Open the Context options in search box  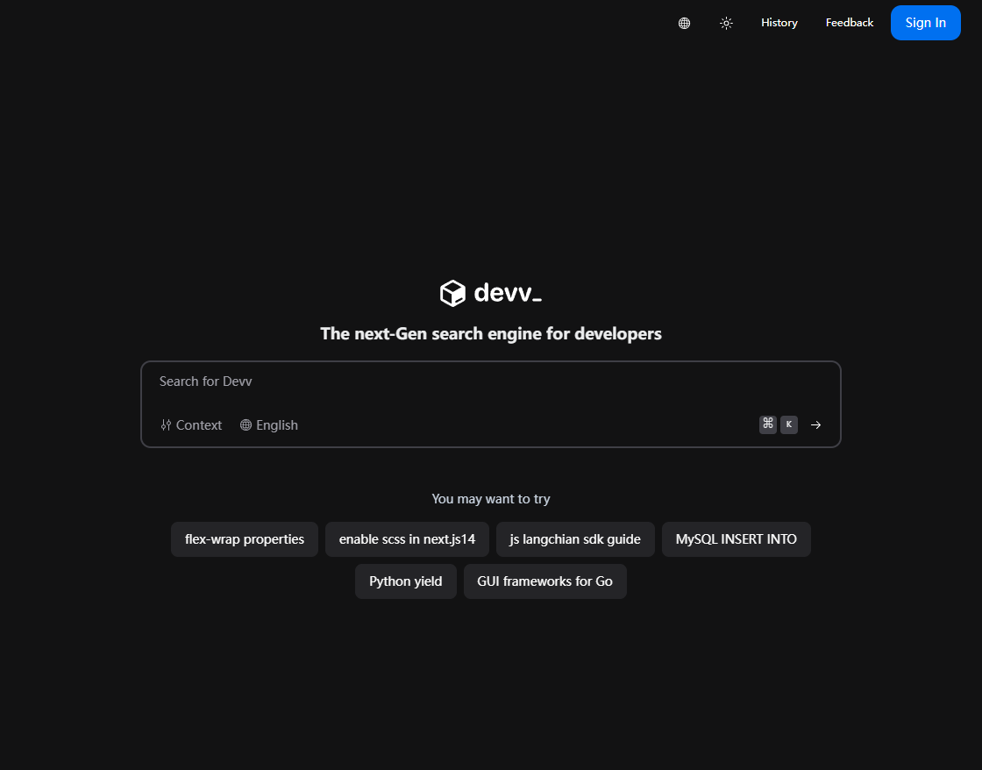[x=191, y=424]
